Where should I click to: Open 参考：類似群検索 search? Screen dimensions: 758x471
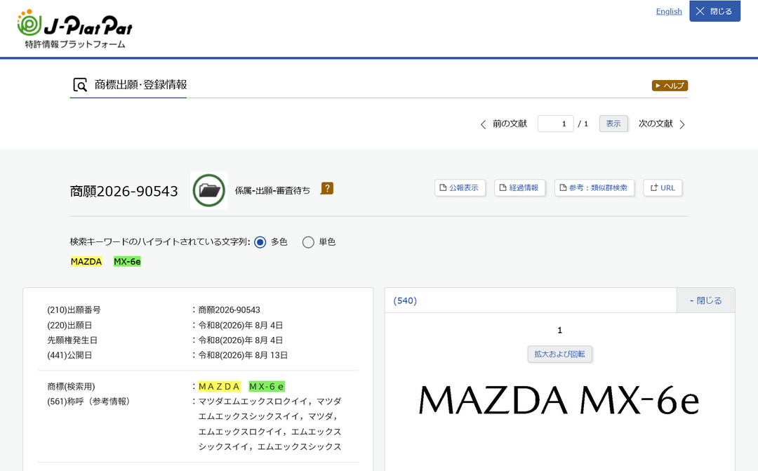point(594,187)
